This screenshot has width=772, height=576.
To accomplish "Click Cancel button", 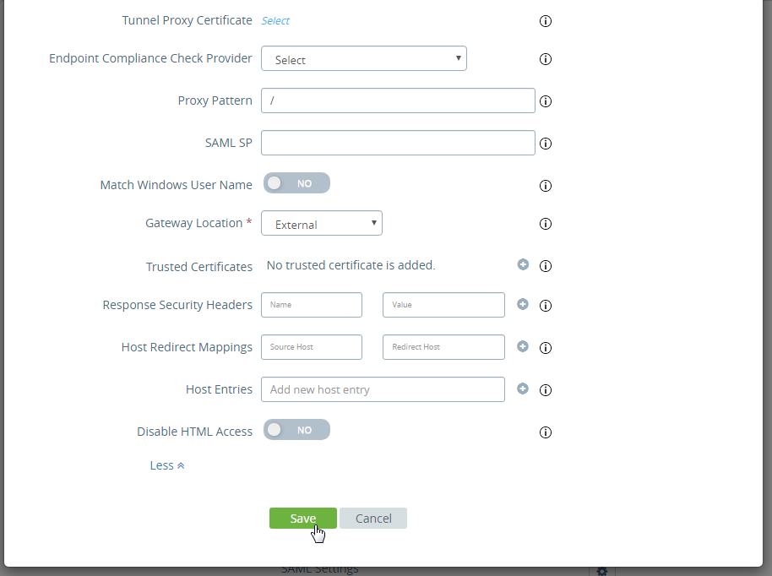I will [373, 519].
